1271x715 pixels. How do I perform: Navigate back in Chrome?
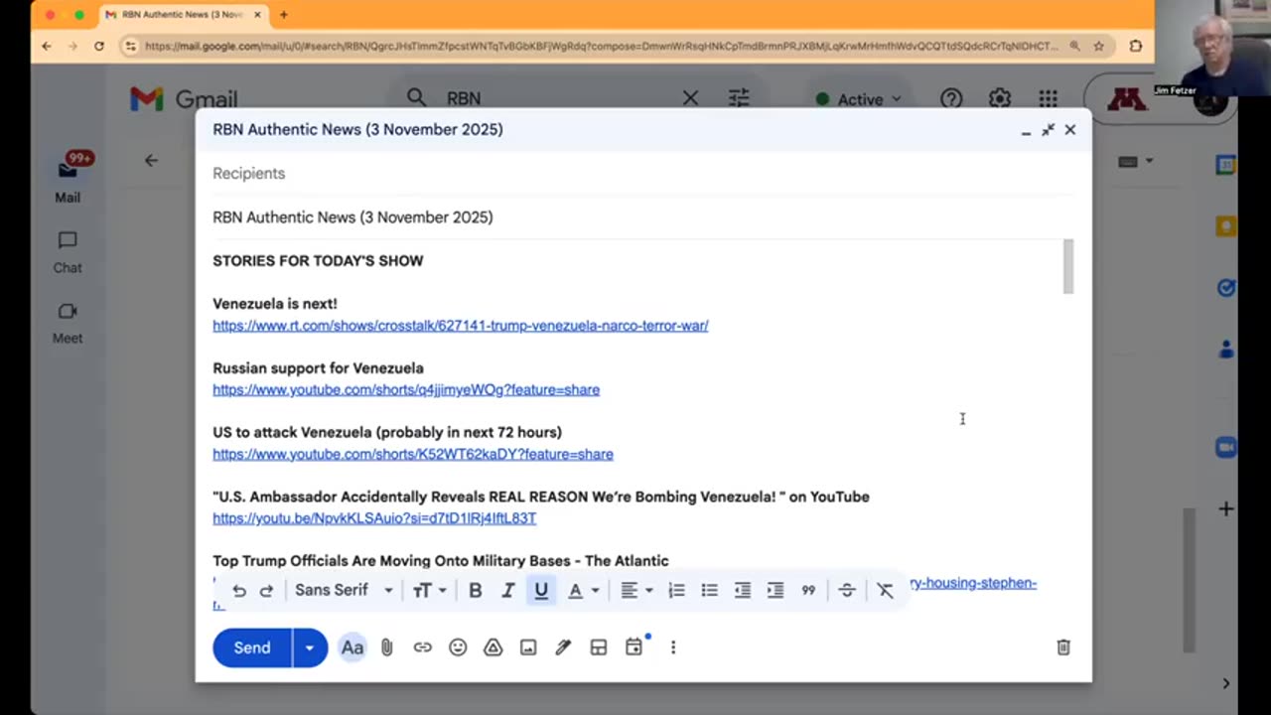click(47, 46)
